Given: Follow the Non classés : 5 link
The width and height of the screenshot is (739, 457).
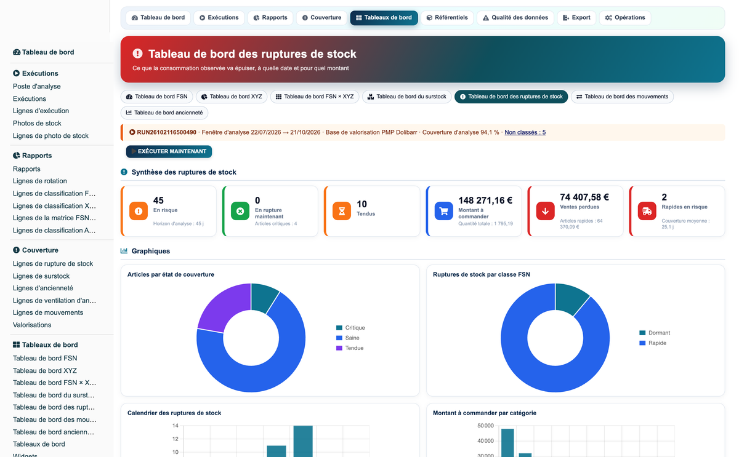Looking at the screenshot, I should coord(525,132).
